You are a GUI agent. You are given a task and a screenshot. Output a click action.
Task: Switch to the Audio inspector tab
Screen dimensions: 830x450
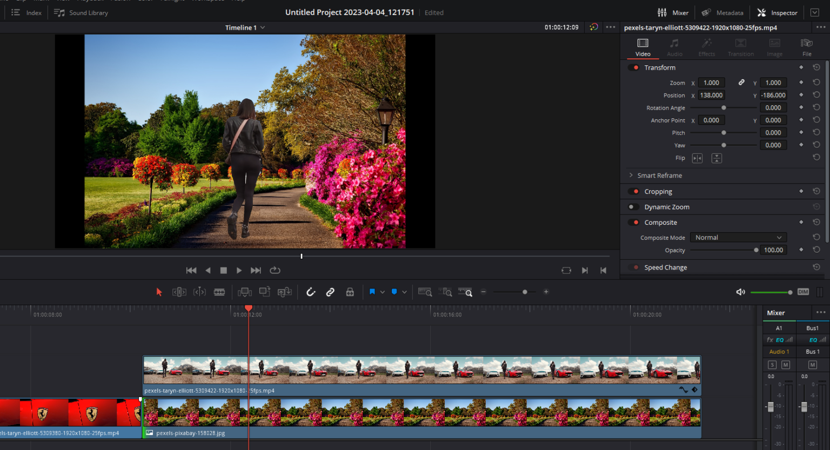674,47
